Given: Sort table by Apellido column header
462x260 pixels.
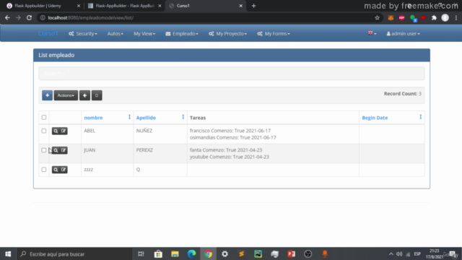Looking at the screenshot, I should (x=146, y=118).
